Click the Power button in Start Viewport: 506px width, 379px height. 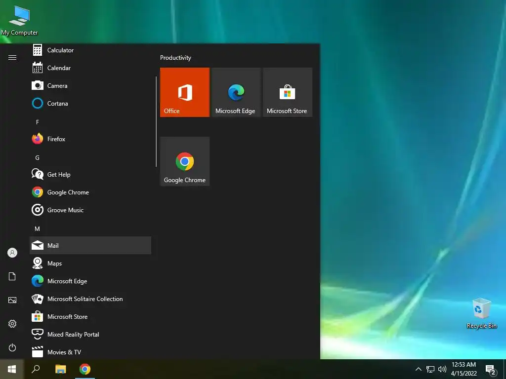[x=12, y=347]
